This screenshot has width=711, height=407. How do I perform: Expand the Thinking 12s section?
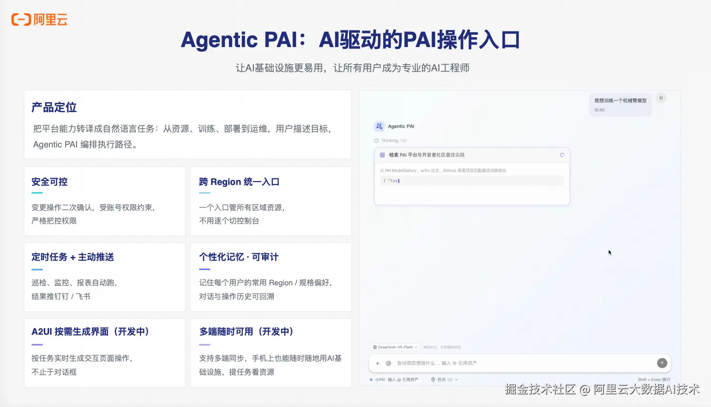(391, 141)
